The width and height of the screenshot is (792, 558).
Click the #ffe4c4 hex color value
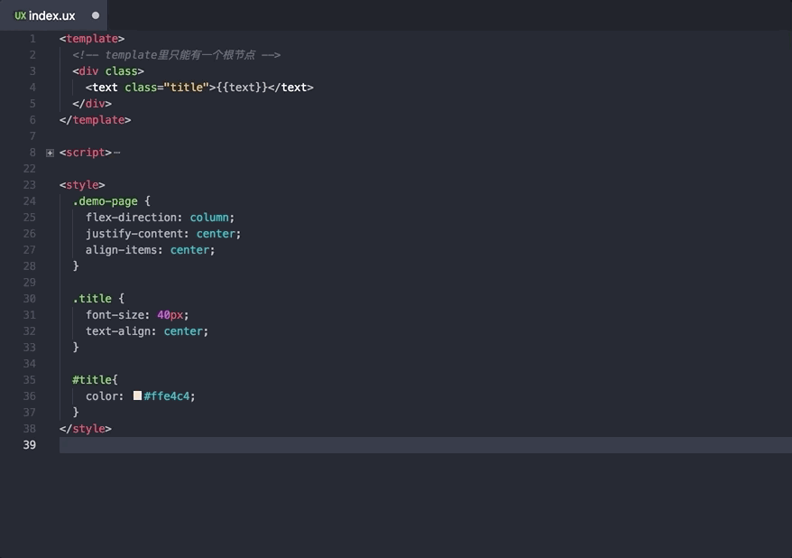pyautogui.click(x=167, y=395)
